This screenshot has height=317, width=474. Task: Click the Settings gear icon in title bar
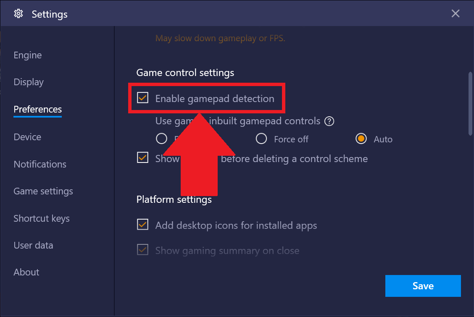(18, 14)
